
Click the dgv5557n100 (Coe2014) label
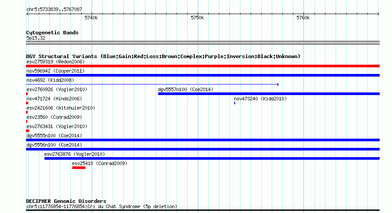[185, 89]
